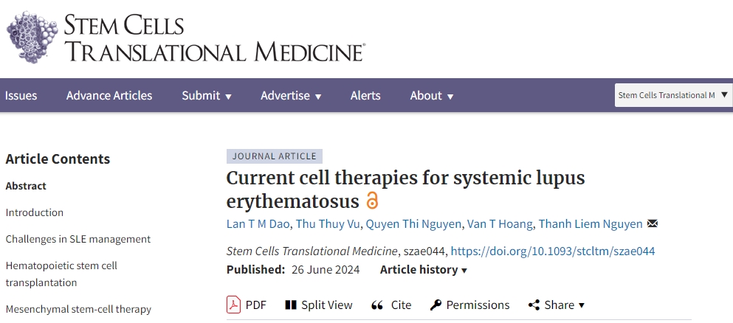Open the article DOI link

pos(553,251)
